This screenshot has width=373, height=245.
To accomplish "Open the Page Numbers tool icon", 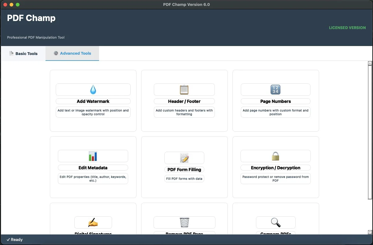I will (275, 89).
